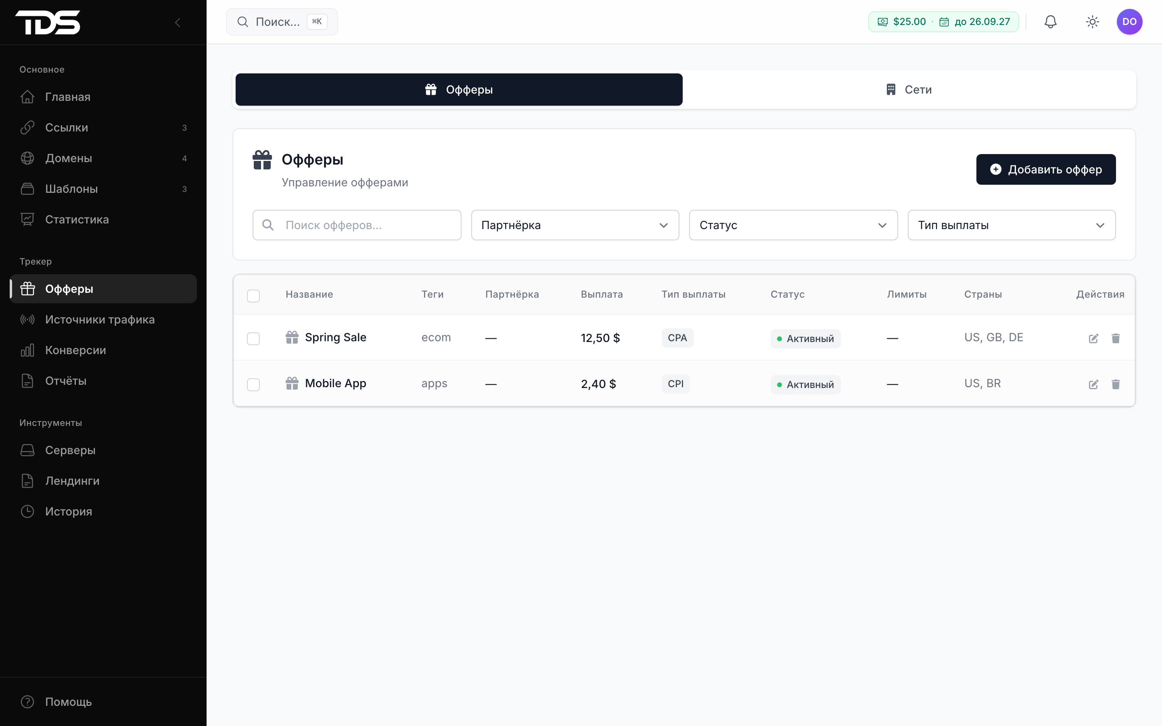
Task: Open Ссылки in the sidebar
Action: tap(103, 128)
